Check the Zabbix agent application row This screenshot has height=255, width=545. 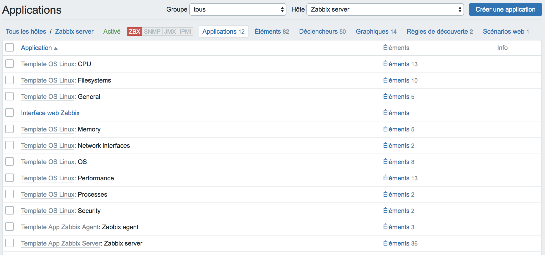click(9, 227)
